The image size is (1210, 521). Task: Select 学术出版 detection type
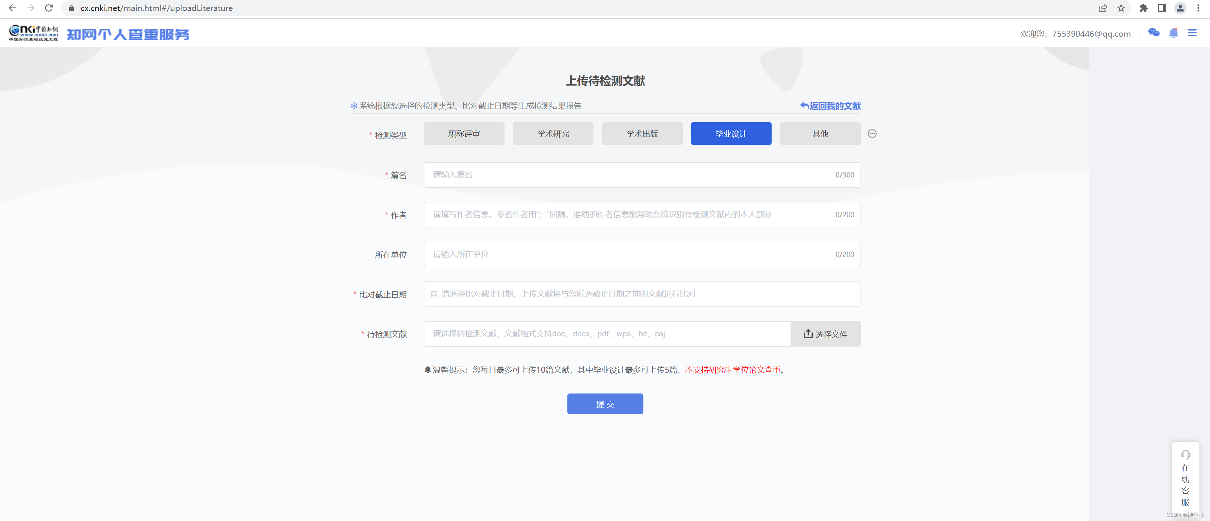[642, 134]
